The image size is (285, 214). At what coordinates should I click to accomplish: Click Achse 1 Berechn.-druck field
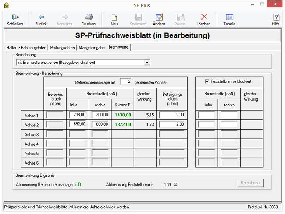coord(55,115)
